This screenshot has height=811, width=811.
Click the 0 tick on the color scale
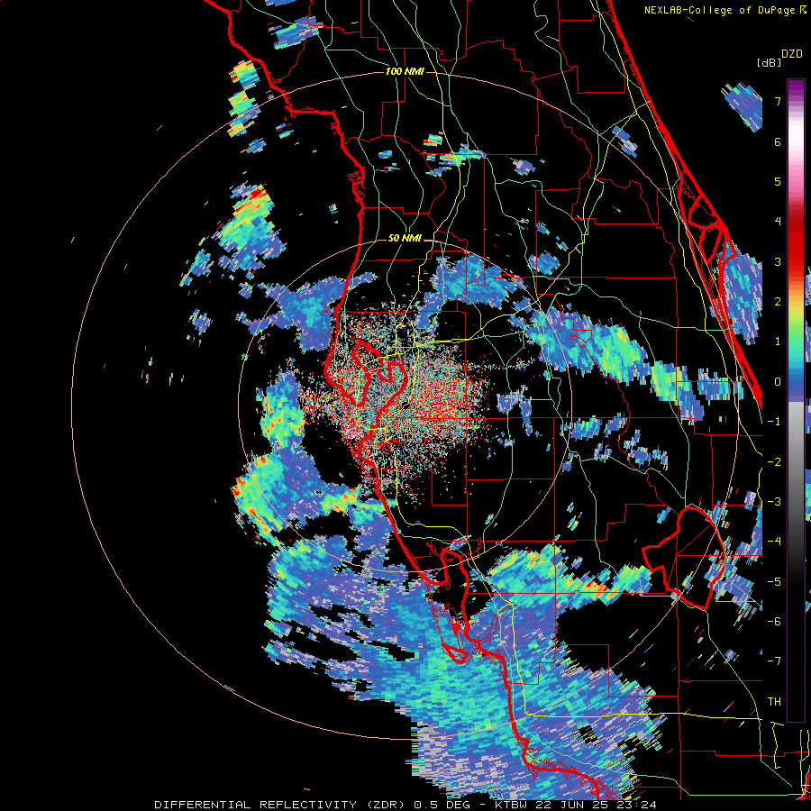[778, 382]
